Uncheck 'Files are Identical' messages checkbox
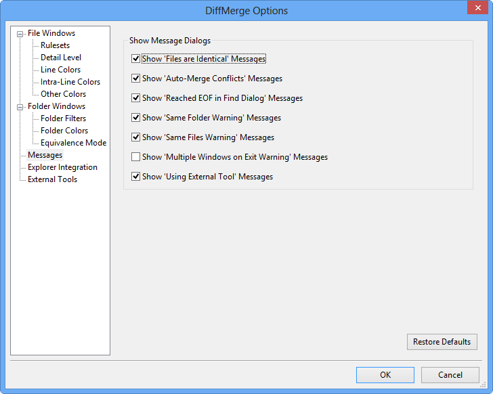Viewport: 493px width, 394px height. point(136,59)
